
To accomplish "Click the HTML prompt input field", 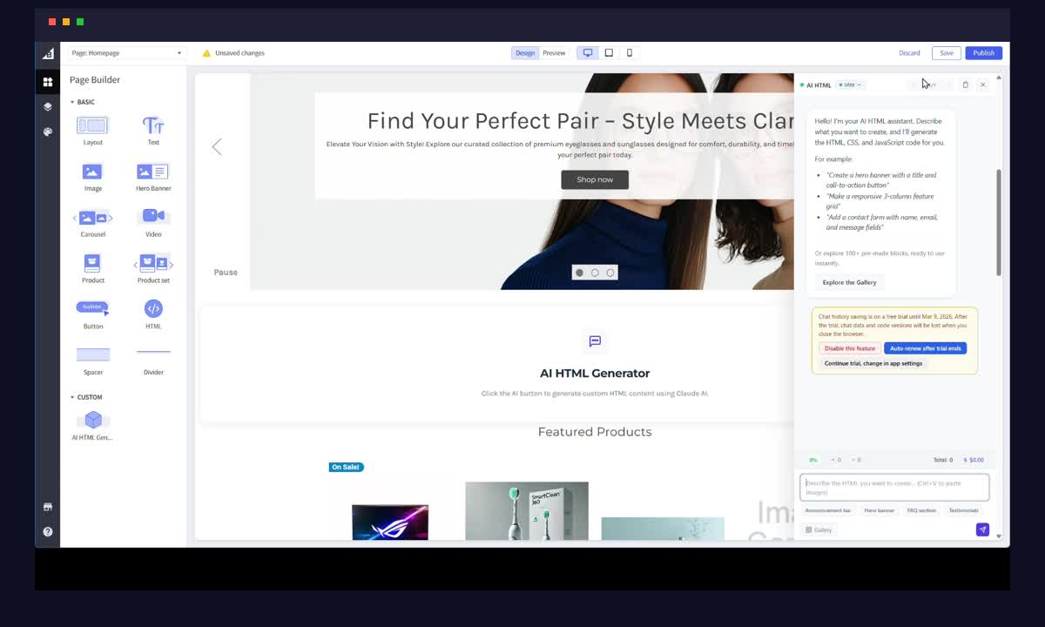I will [894, 486].
